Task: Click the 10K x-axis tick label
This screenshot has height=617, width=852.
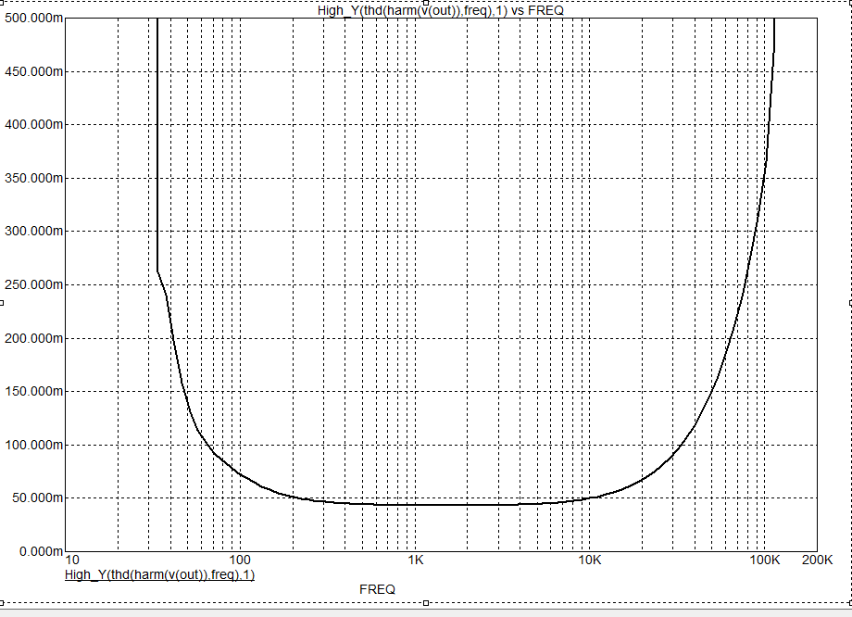Action: tap(590, 560)
